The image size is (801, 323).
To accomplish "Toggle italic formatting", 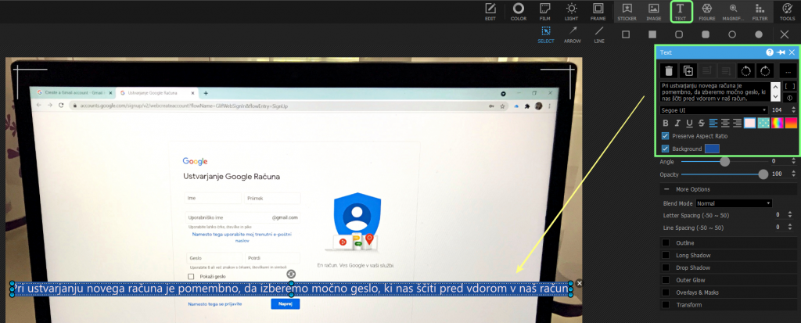I will (x=677, y=123).
